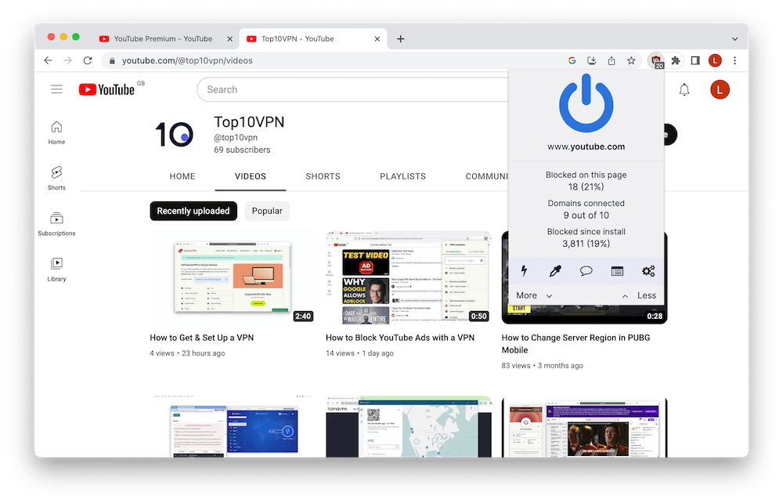Click Blocked on this page statistic

(586, 181)
